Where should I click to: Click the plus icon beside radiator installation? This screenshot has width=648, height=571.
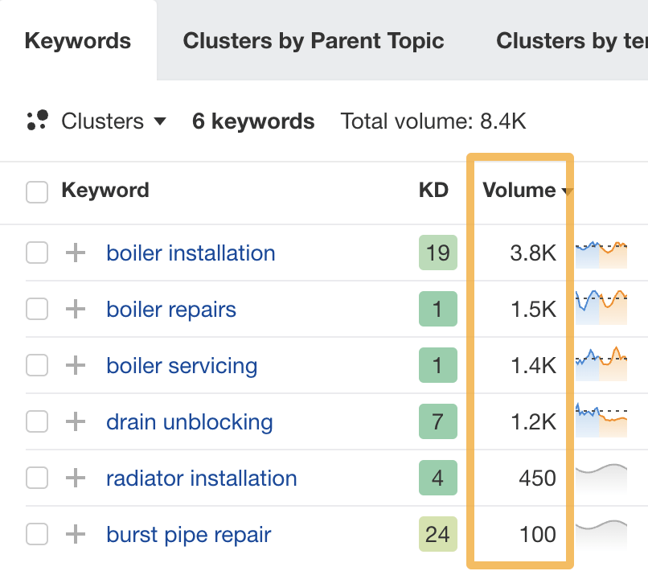tap(75, 478)
